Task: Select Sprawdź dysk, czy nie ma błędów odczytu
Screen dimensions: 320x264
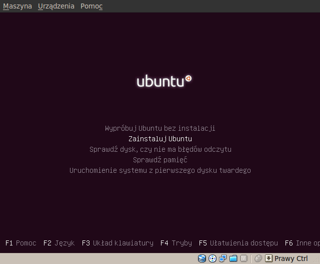Action: pyautogui.click(x=160, y=149)
